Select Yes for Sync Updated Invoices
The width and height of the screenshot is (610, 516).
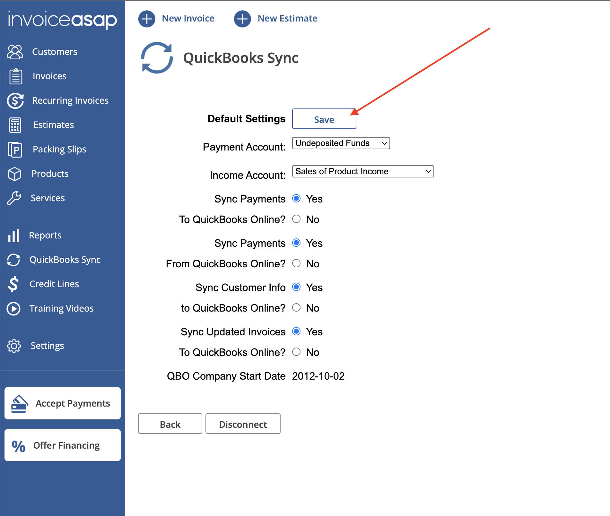coord(296,331)
